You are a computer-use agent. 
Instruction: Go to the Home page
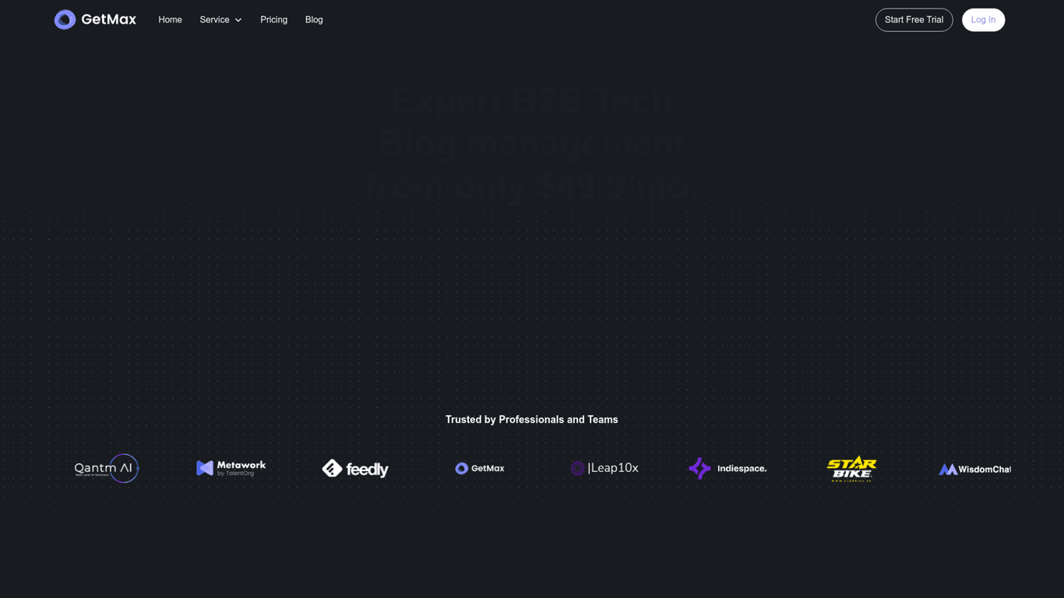point(170,19)
